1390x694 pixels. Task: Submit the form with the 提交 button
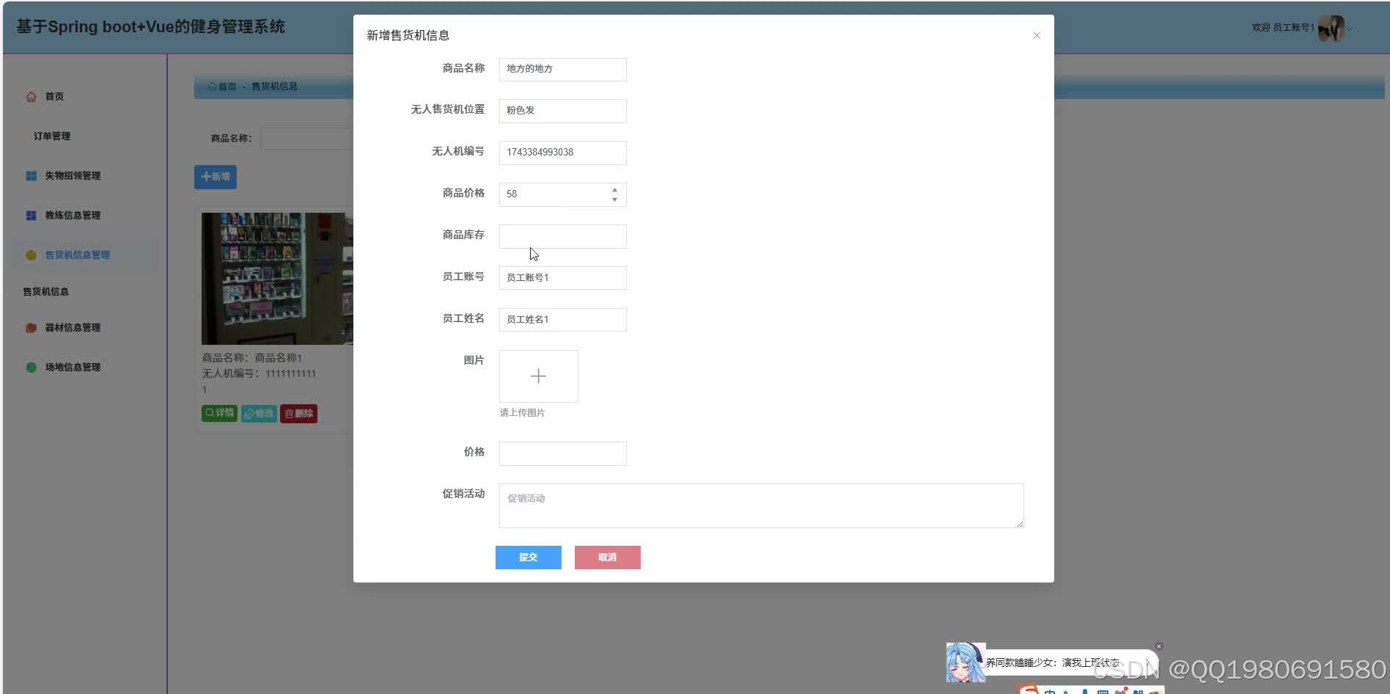point(528,557)
